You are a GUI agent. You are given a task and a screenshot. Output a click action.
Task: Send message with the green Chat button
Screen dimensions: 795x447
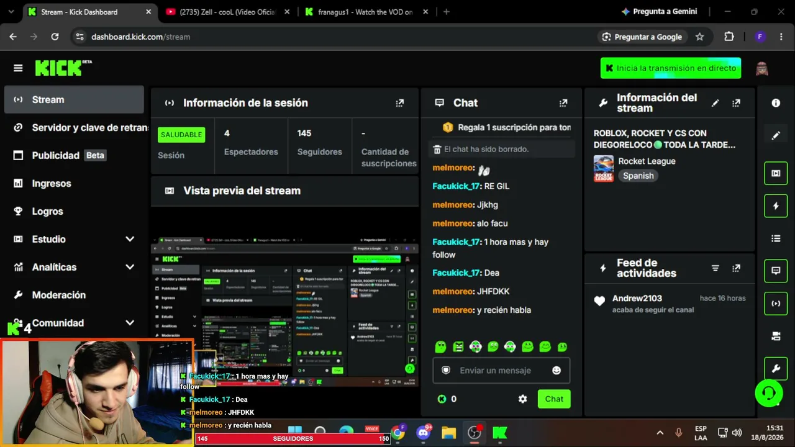554,399
